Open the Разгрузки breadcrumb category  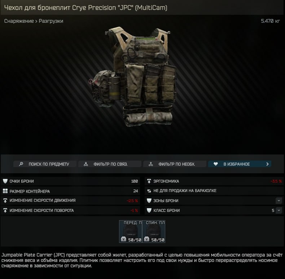pos(51,21)
